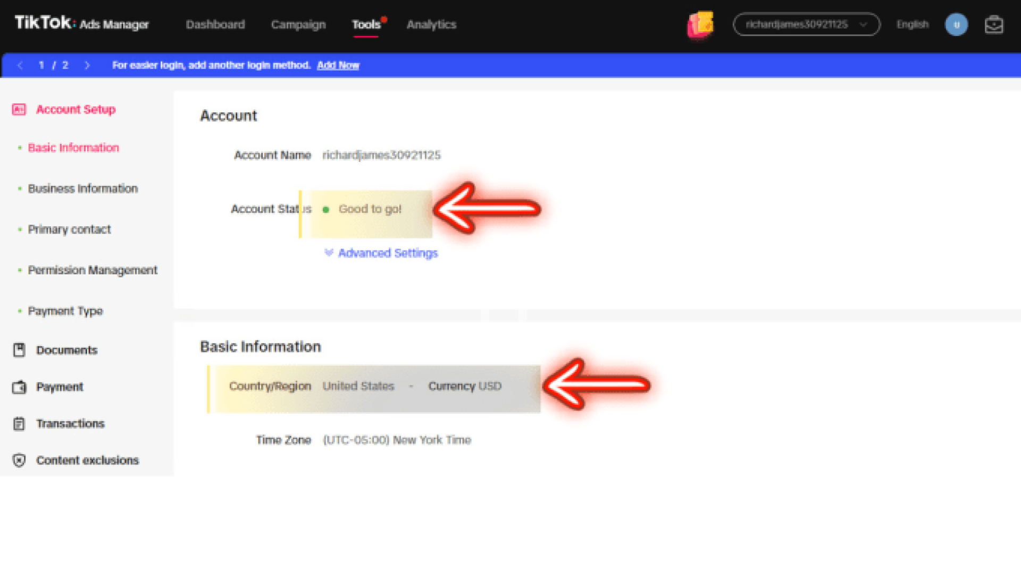The height and width of the screenshot is (574, 1021).
Task: Go to next banner notification arrow
Action: 87,65
